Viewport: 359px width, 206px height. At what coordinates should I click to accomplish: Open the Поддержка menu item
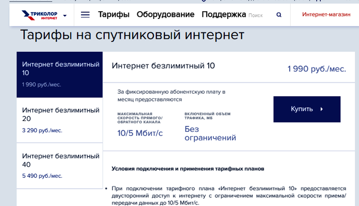[224, 14]
